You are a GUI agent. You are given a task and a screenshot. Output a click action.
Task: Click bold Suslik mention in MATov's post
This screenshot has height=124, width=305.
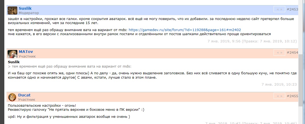coord(14,62)
